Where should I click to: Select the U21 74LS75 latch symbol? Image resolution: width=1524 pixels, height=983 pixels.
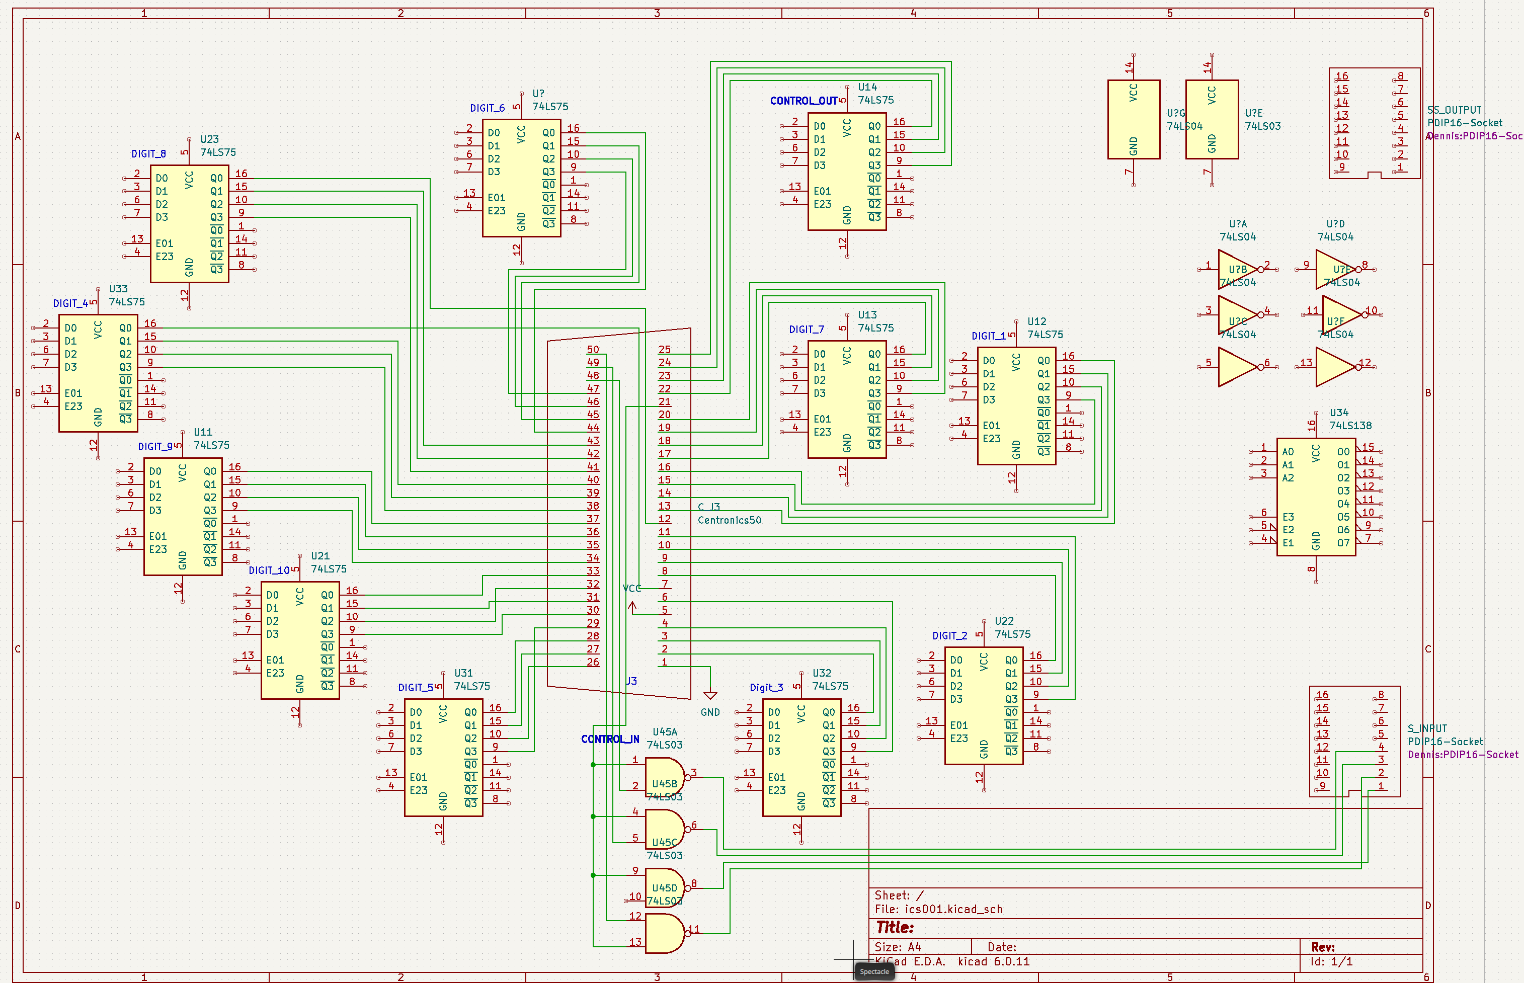click(x=300, y=640)
